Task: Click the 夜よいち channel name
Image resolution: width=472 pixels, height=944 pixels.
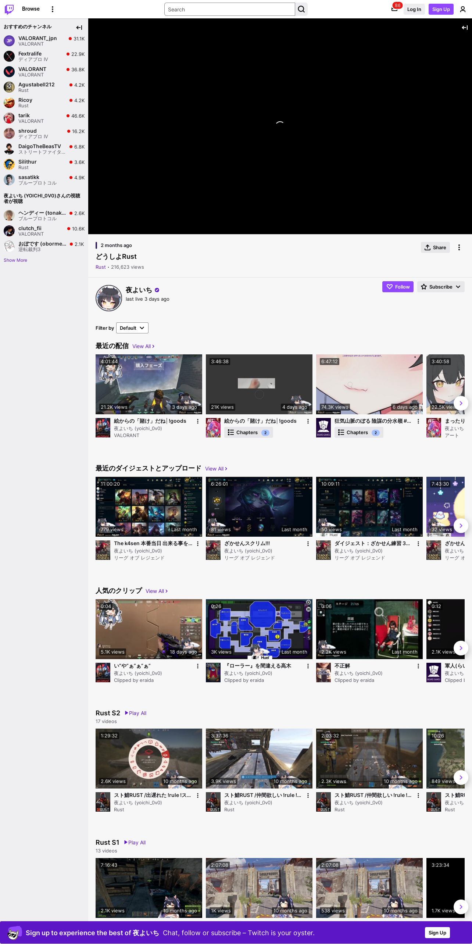Action: [x=139, y=290]
